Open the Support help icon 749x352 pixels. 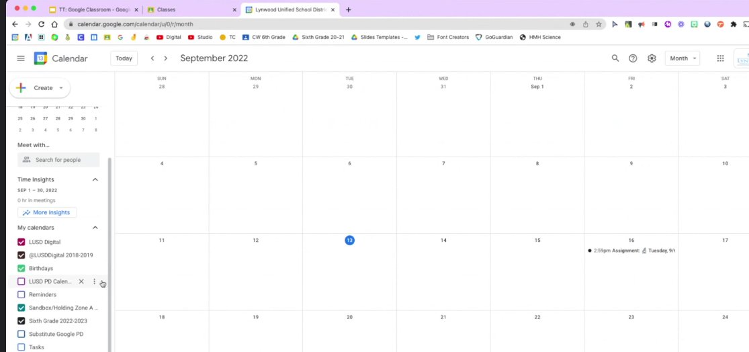click(633, 58)
